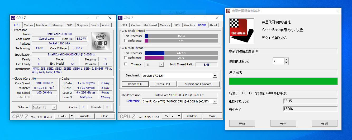Decrease thread count with down stepper arrow
Screen dimensions: 352x140
point(286,63)
